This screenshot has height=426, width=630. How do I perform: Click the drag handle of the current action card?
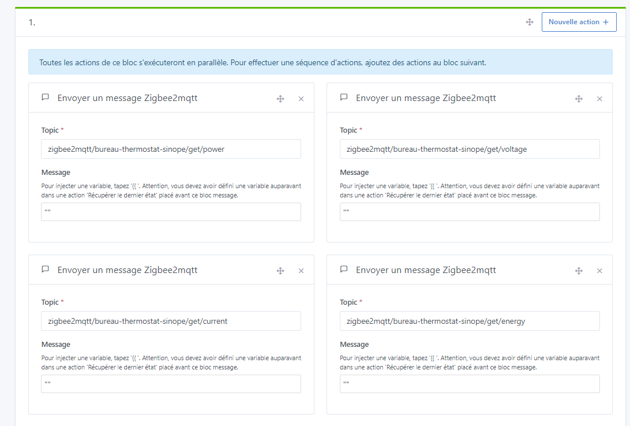tap(280, 271)
